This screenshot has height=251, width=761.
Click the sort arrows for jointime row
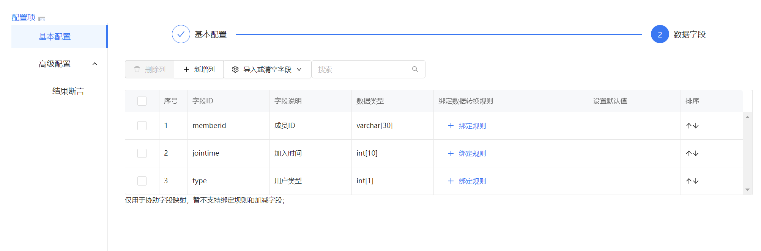click(x=692, y=153)
